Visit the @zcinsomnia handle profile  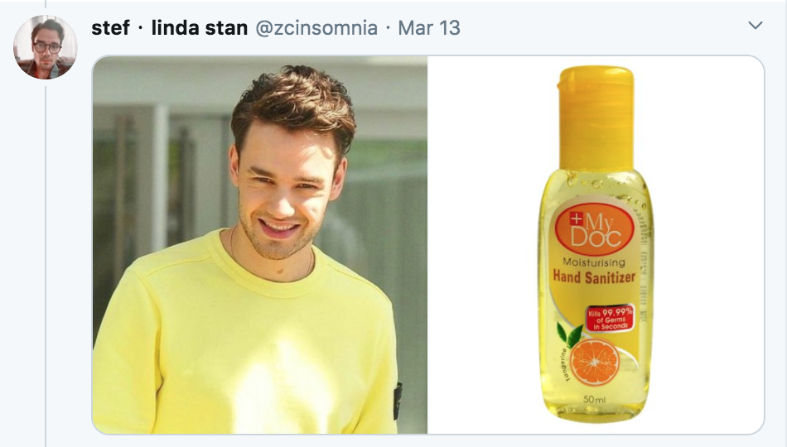click(316, 28)
